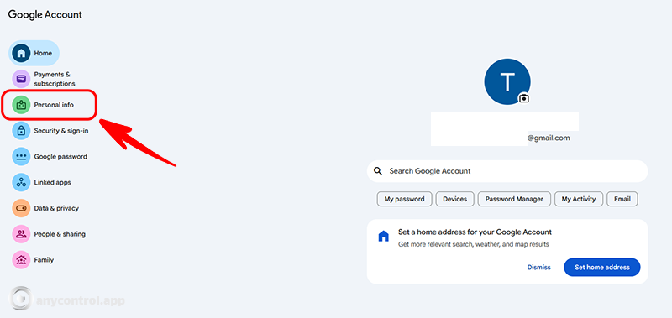This screenshot has height=318, width=672.
Task: Open the pink Family icon
Action: [x=21, y=260]
